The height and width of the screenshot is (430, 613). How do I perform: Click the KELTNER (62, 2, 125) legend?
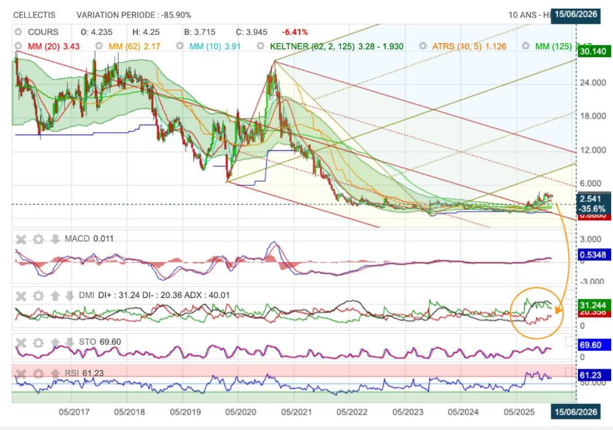pos(337,46)
